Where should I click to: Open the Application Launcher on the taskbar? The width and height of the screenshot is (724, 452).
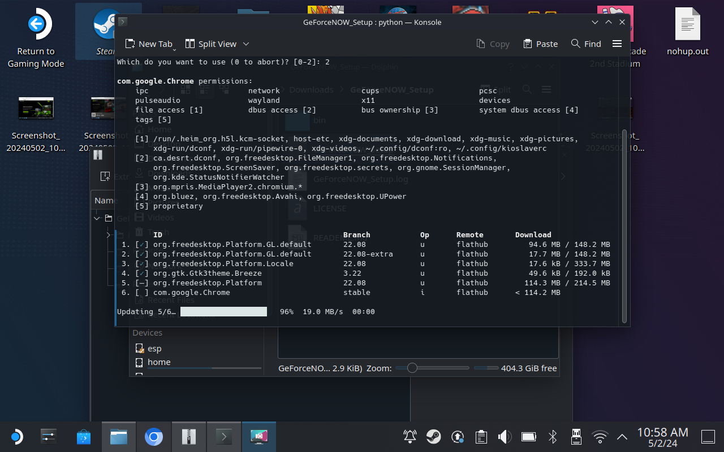[x=16, y=436]
